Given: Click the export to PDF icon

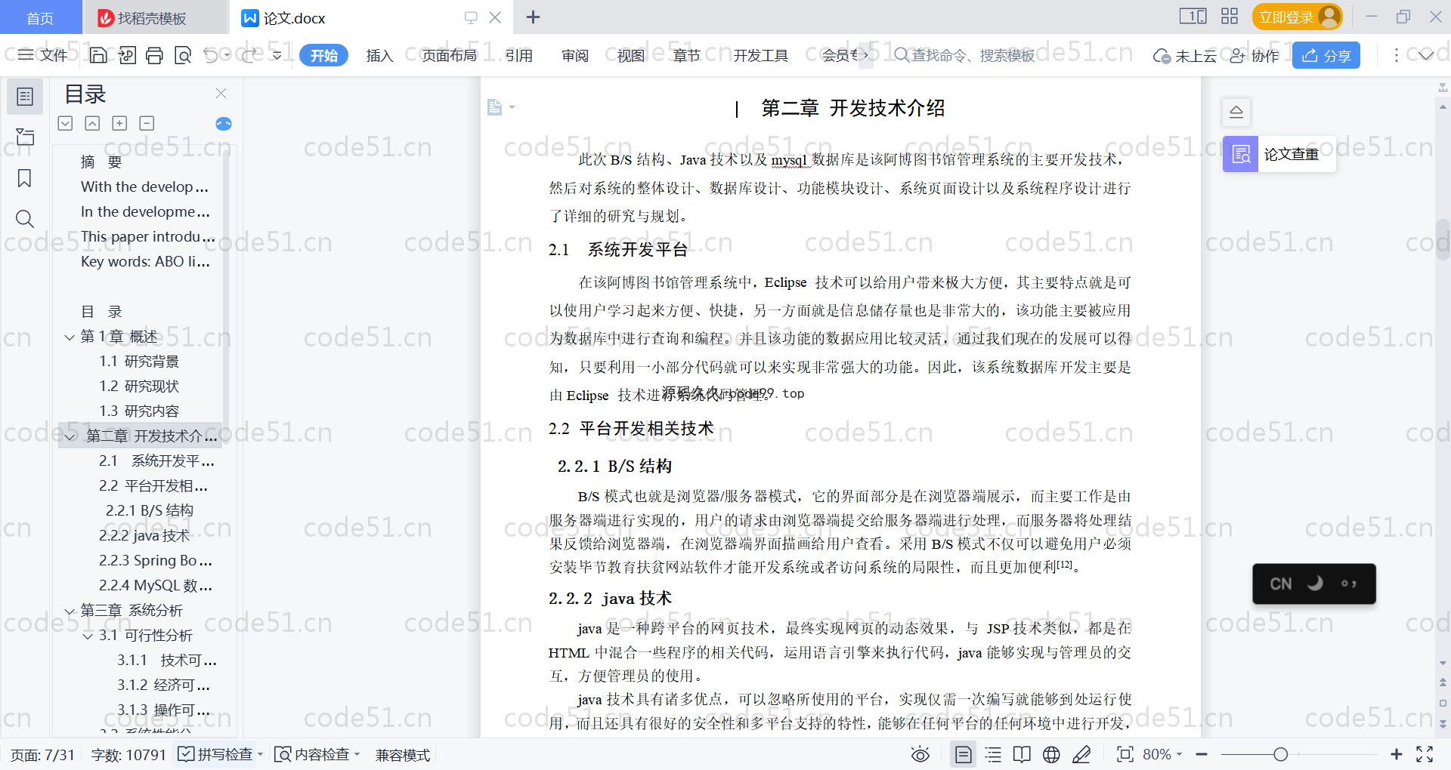Looking at the screenshot, I should click(x=127, y=55).
